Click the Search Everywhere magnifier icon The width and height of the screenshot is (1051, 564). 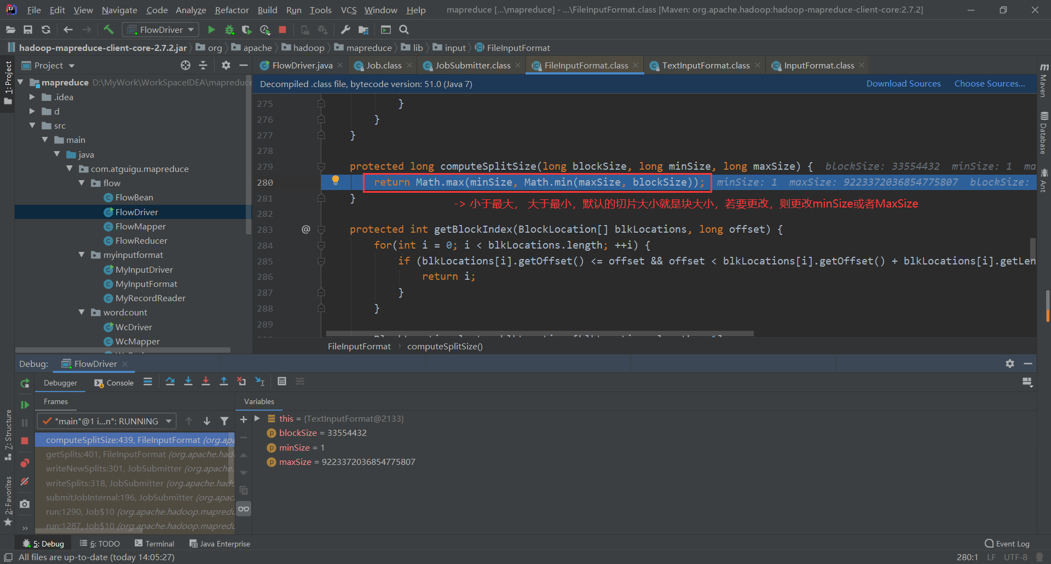pyautogui.click(x=404, y=30)
